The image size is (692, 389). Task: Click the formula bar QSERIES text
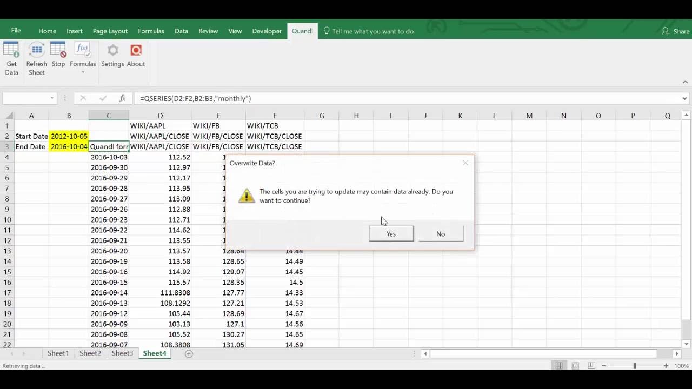click(195, 98)
